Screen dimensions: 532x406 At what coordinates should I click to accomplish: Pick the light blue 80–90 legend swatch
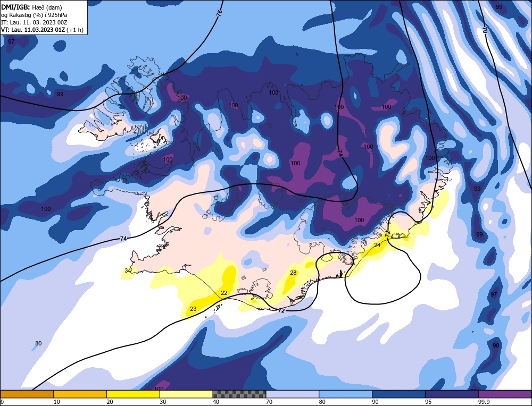pos(345,394)
